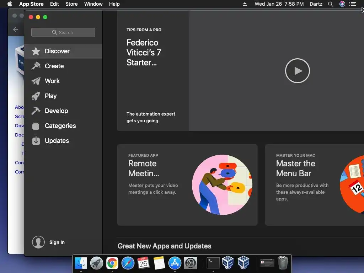Click the Play rocket icon
The height and width of the screenshot is (273, 364).
coord(36,96)
